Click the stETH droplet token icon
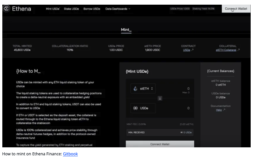Image resolution: width=255 pixels, height=158 pixels. coord(135,89)
